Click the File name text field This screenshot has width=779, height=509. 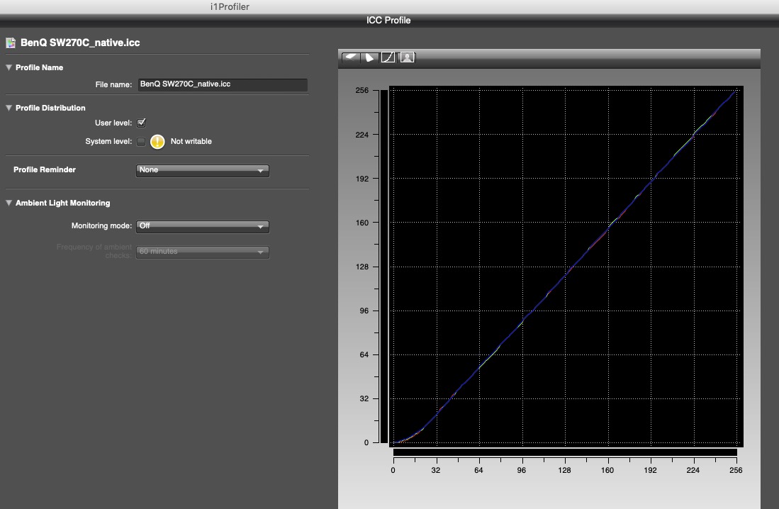pos(222,84)
